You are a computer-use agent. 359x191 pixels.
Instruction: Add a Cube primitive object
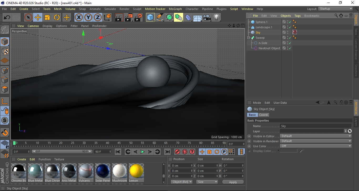(x=150, y=18)
